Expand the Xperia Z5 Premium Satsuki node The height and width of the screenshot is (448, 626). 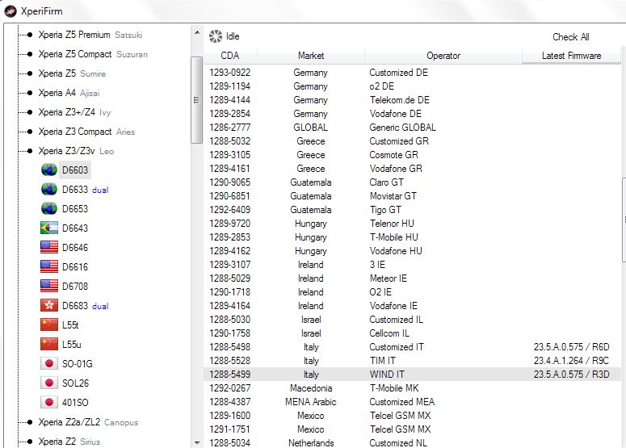(x=29, y=35)
